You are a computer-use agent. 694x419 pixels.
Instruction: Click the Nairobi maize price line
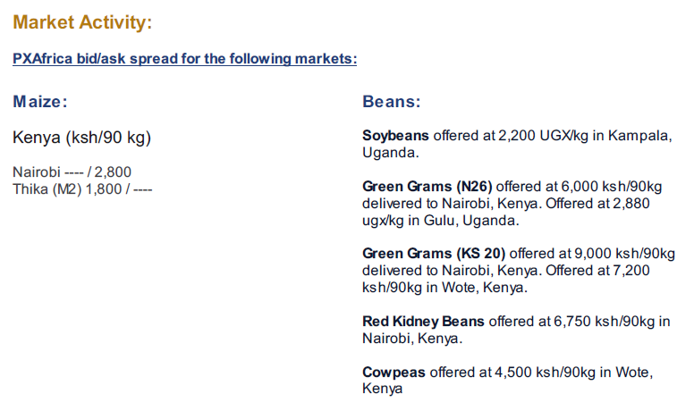click(x=72, y=172)
